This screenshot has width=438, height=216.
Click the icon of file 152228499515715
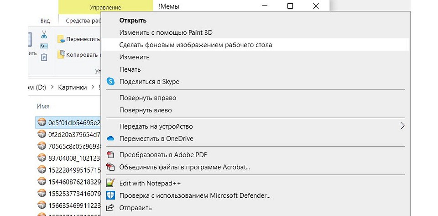pyautogui.click(x=42, y=169)
